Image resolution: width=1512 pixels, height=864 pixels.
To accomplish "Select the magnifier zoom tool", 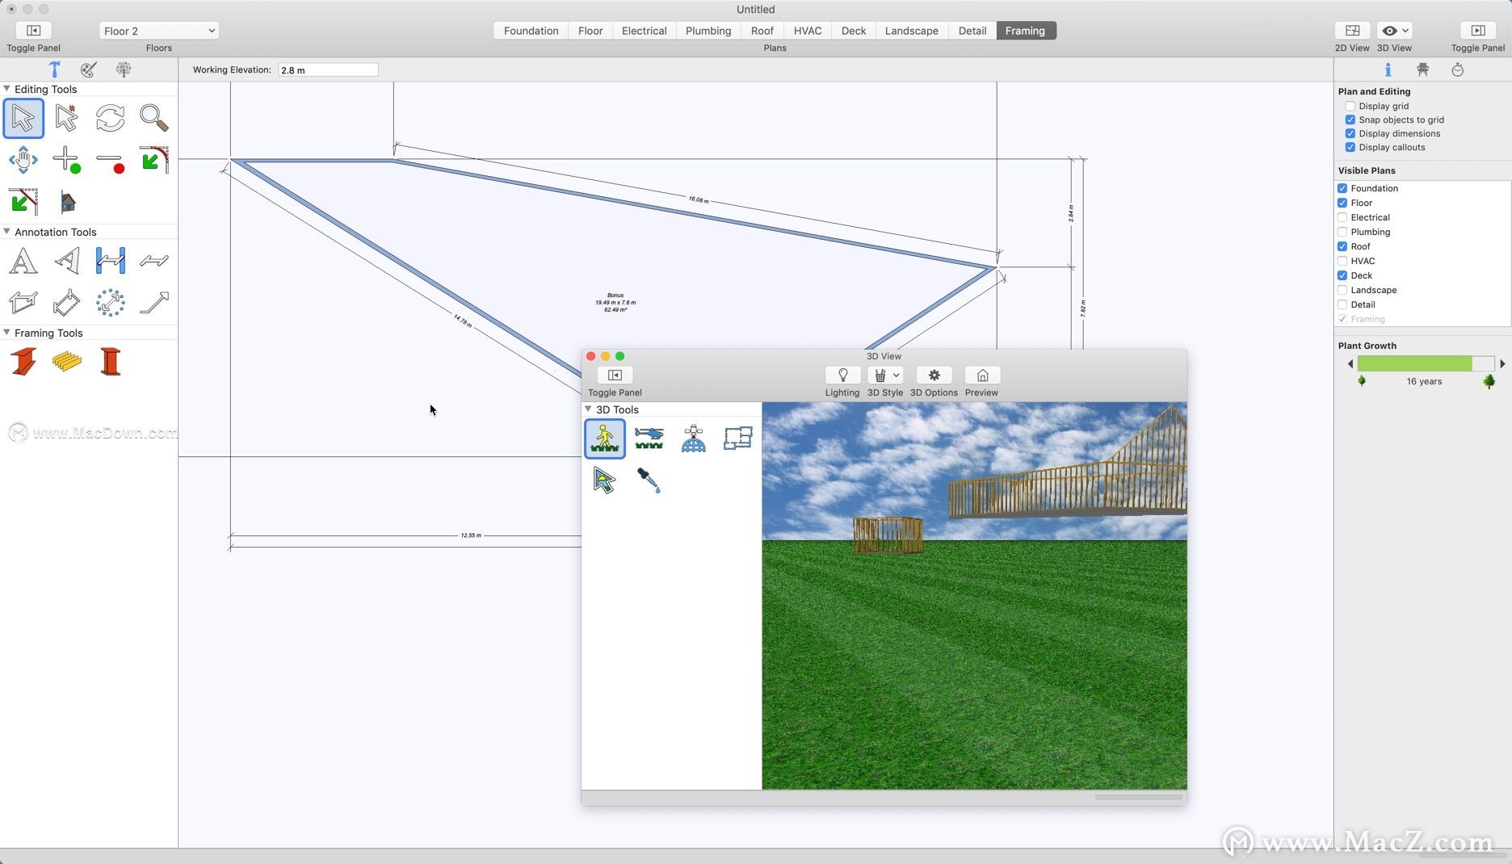I will pyautogui.click(x=153, y=118).
